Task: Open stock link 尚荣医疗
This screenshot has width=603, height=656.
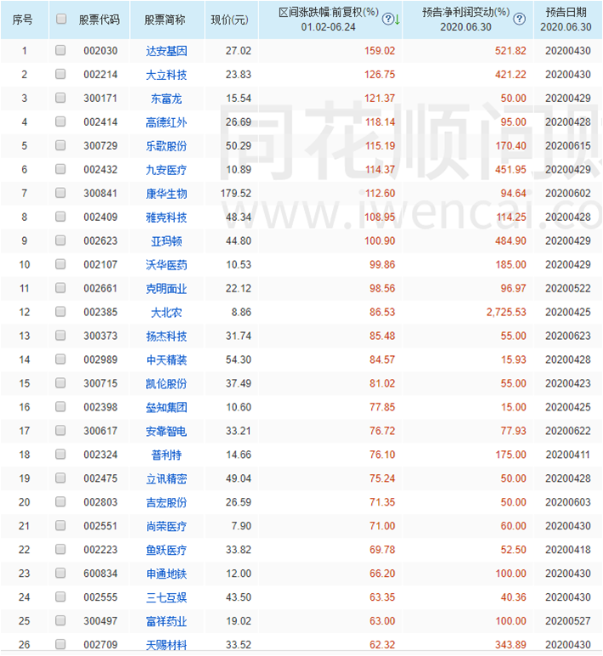Action: (166, 526)
